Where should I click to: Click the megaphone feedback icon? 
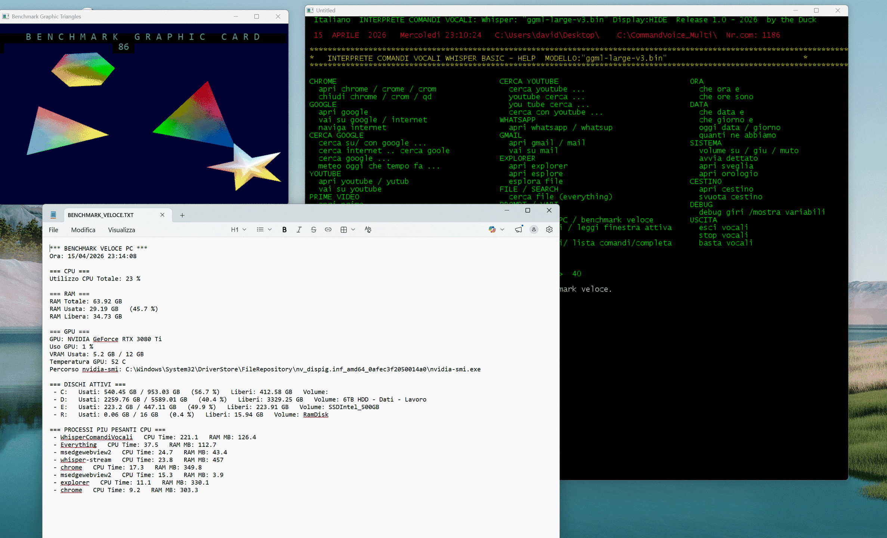coord(519,230)
